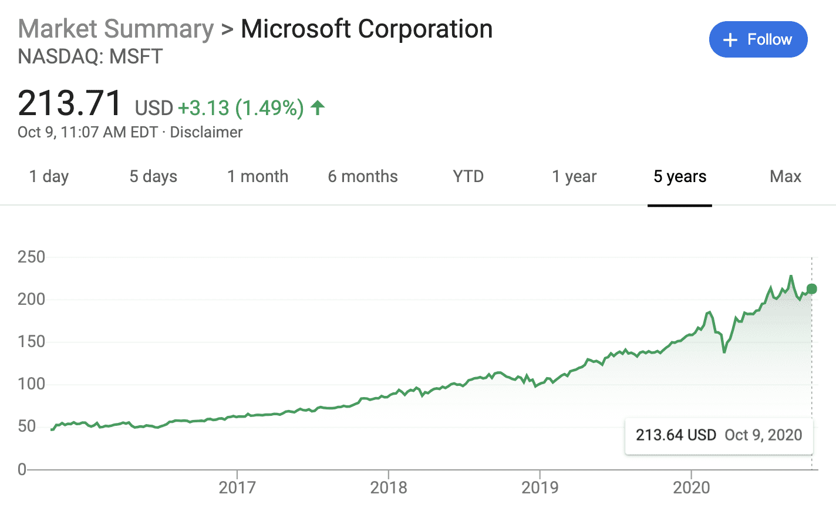Click the green dot on chart line
The image size is (836, 511).
coord(812,289)
